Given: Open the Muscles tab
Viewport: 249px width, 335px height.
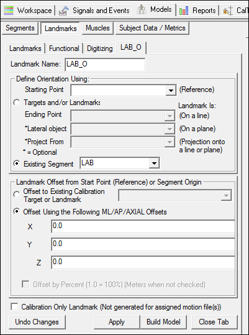Looking at the screenshot, I should pyautogui.click(x=97, y=28).
